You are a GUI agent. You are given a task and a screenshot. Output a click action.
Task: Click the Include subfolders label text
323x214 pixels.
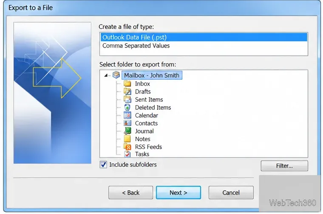tap(133, 164)
